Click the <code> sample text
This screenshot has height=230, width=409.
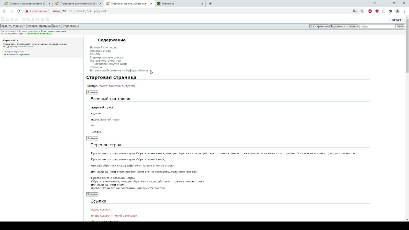click(96, 132)
